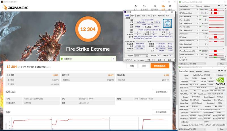227x131 pixels.
Task: Click the NVIDIA logo in GPU-Z
Action: coord(220,81)
